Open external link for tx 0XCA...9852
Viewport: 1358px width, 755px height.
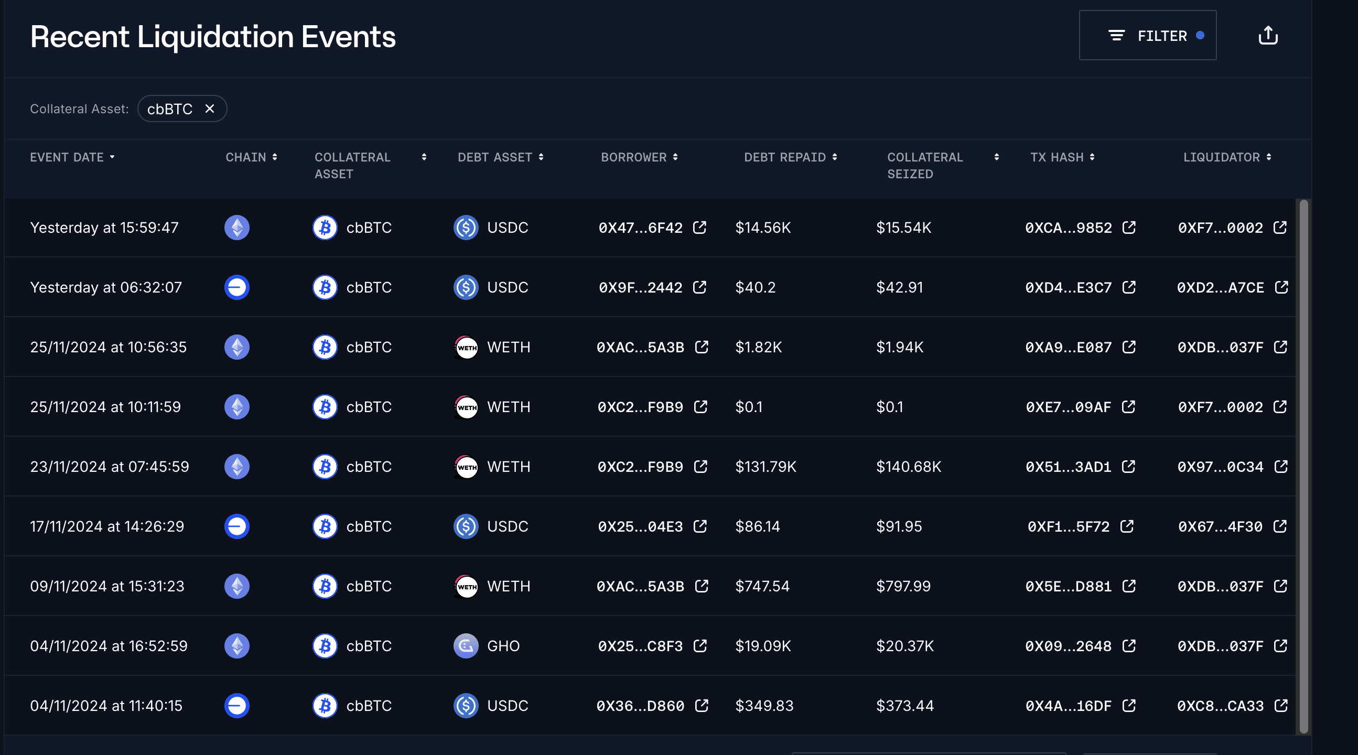(x=1128, y=227)
